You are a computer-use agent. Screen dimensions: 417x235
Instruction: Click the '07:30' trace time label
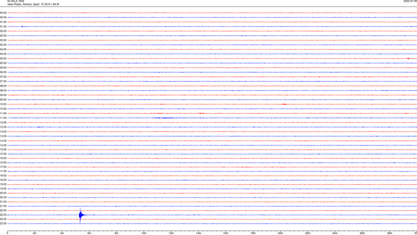pyautogui.click(x=3, y=81)
